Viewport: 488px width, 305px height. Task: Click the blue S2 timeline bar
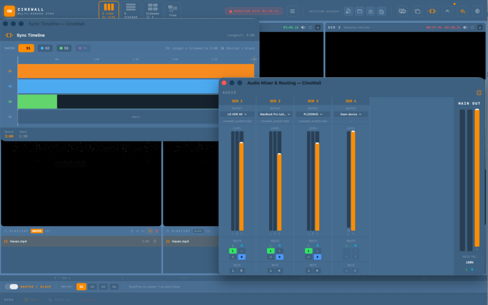coord(118,86)
